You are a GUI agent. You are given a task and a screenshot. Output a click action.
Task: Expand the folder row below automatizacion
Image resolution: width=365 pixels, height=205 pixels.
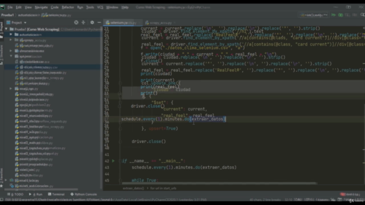[x=11, y=40]
